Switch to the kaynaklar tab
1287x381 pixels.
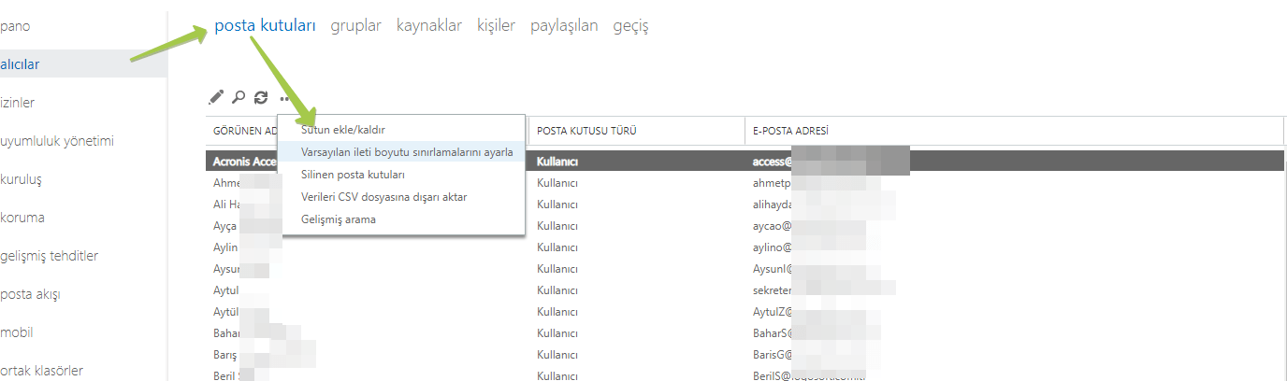(x=429, y=25)
